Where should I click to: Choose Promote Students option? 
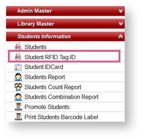click(x=47, y=107)
